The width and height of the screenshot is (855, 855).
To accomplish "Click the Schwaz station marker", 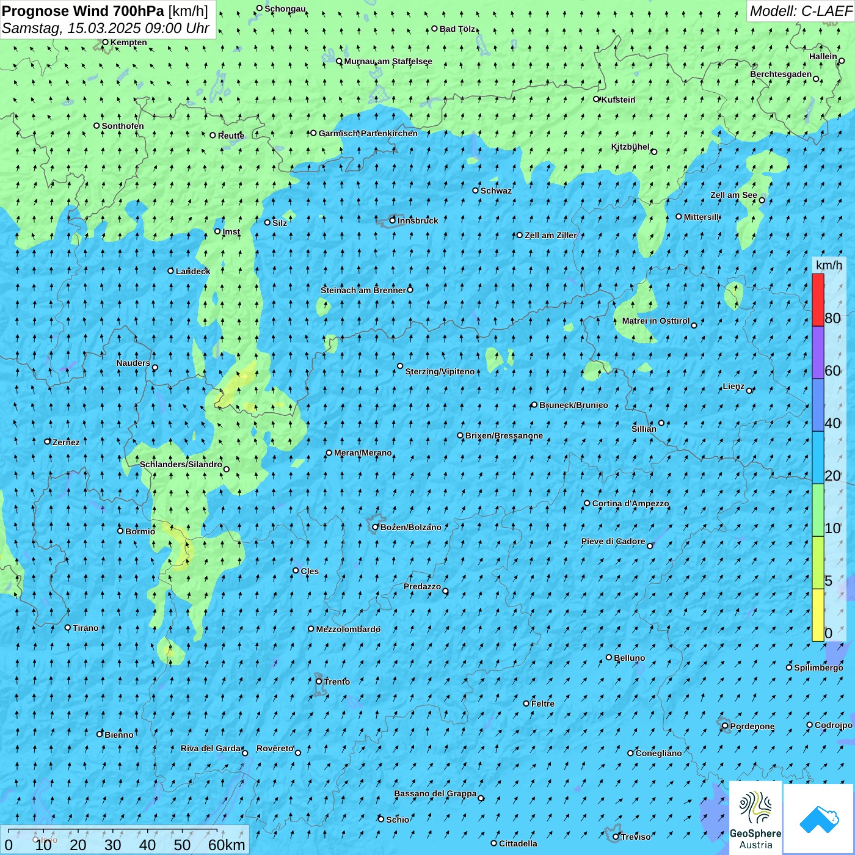I will tap(476, 191).
